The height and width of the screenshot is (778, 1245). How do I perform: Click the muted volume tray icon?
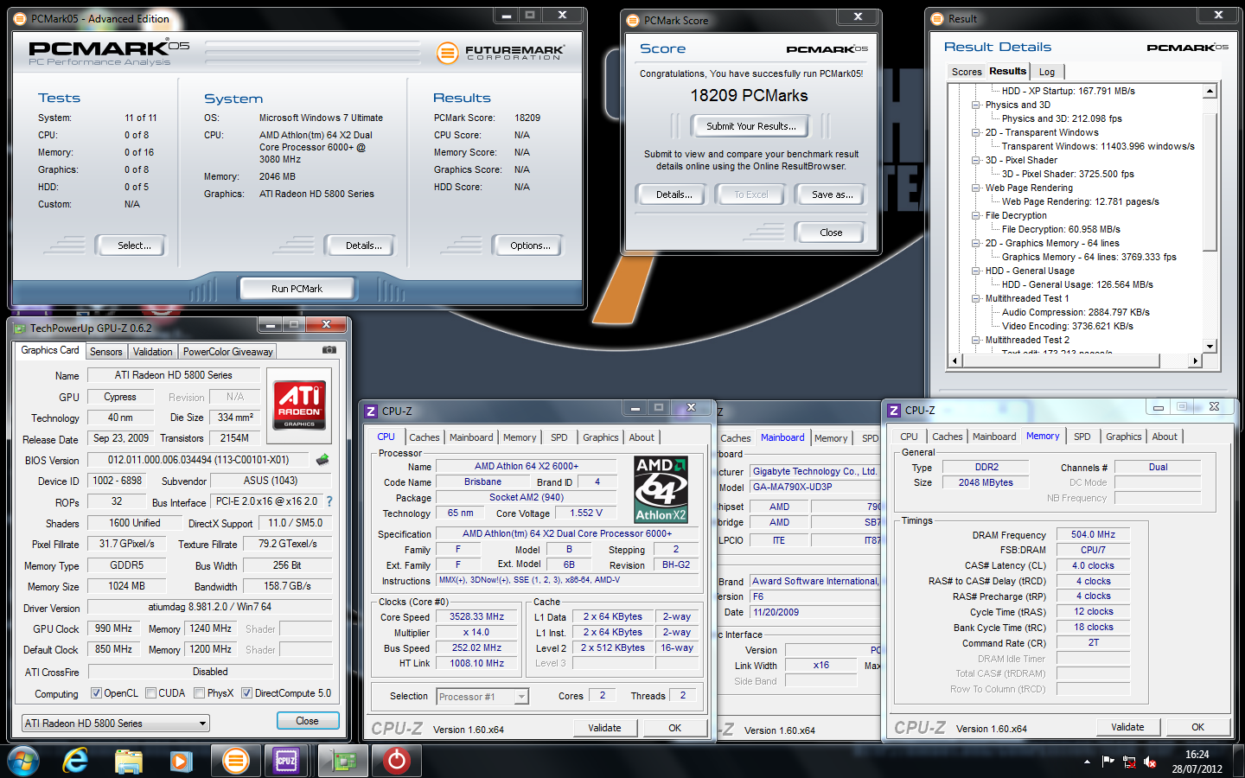[1150, 762]
